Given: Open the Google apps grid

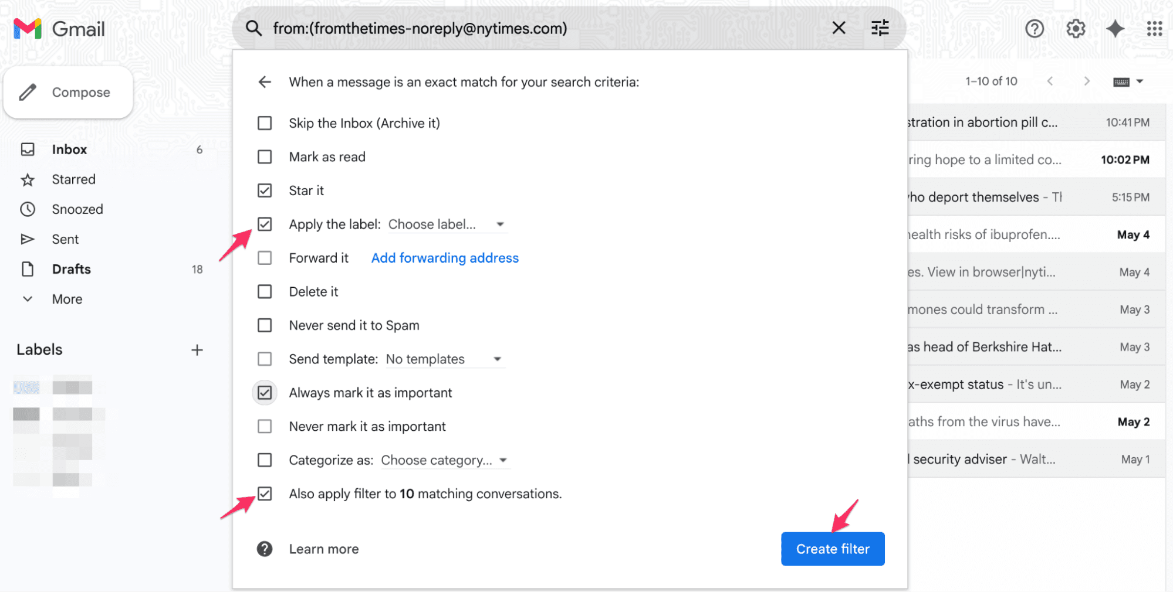Looking at the screenshot, I should [1154, 28].
